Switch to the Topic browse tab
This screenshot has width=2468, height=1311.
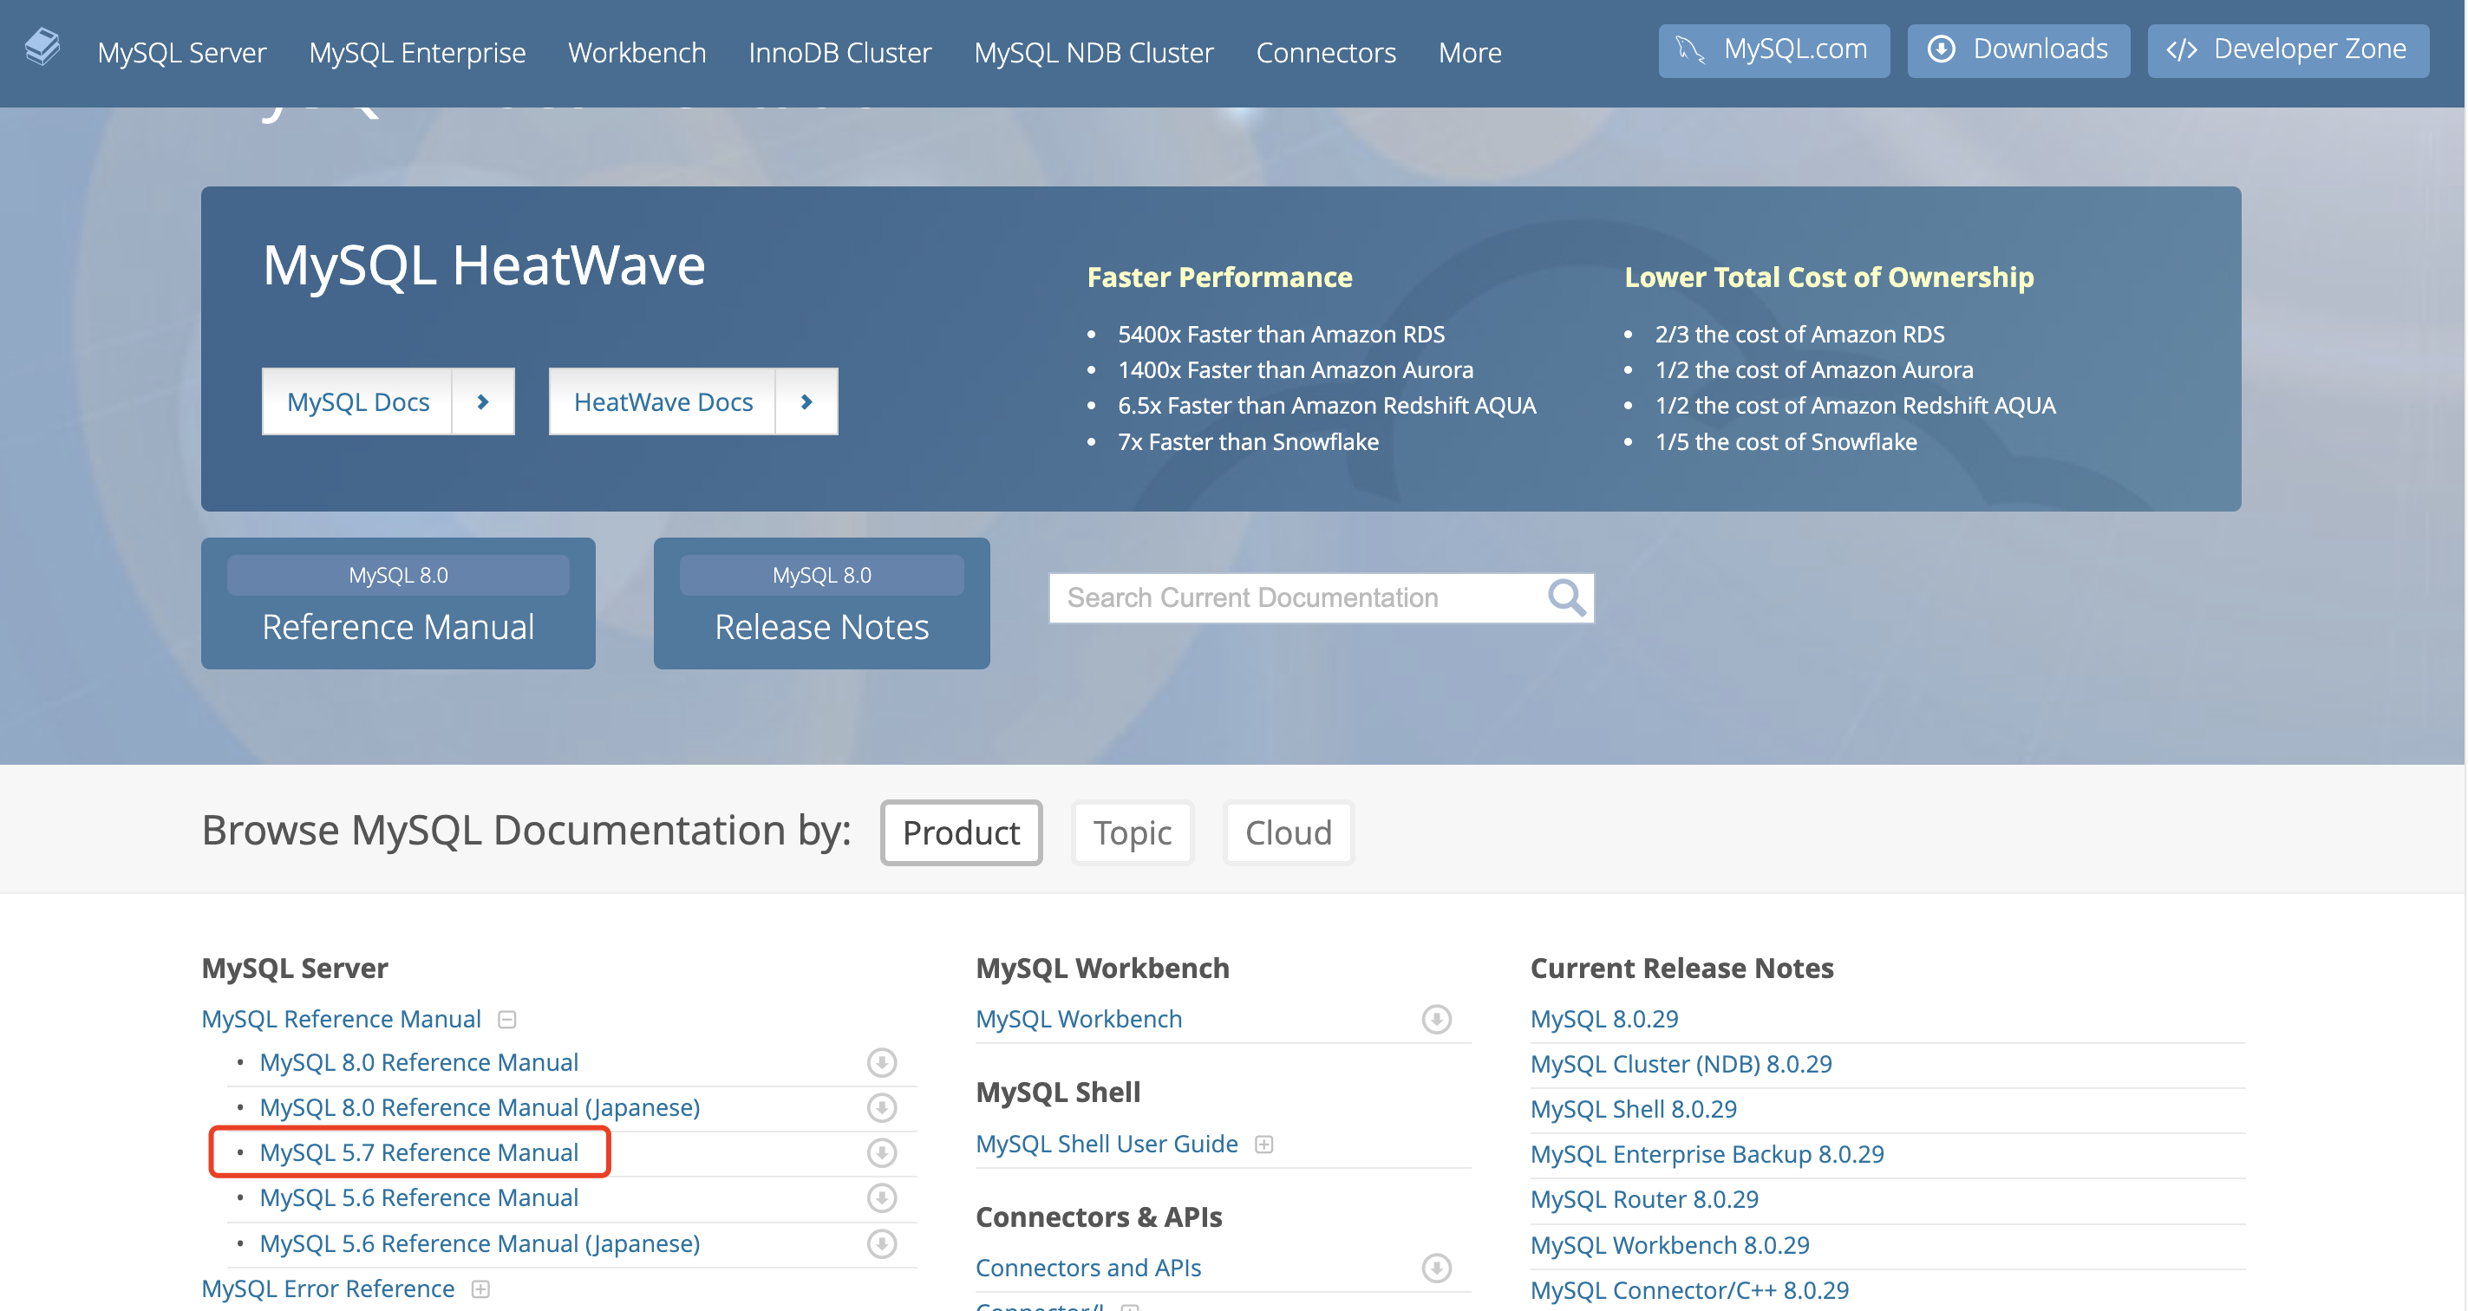coord(1133,833)
